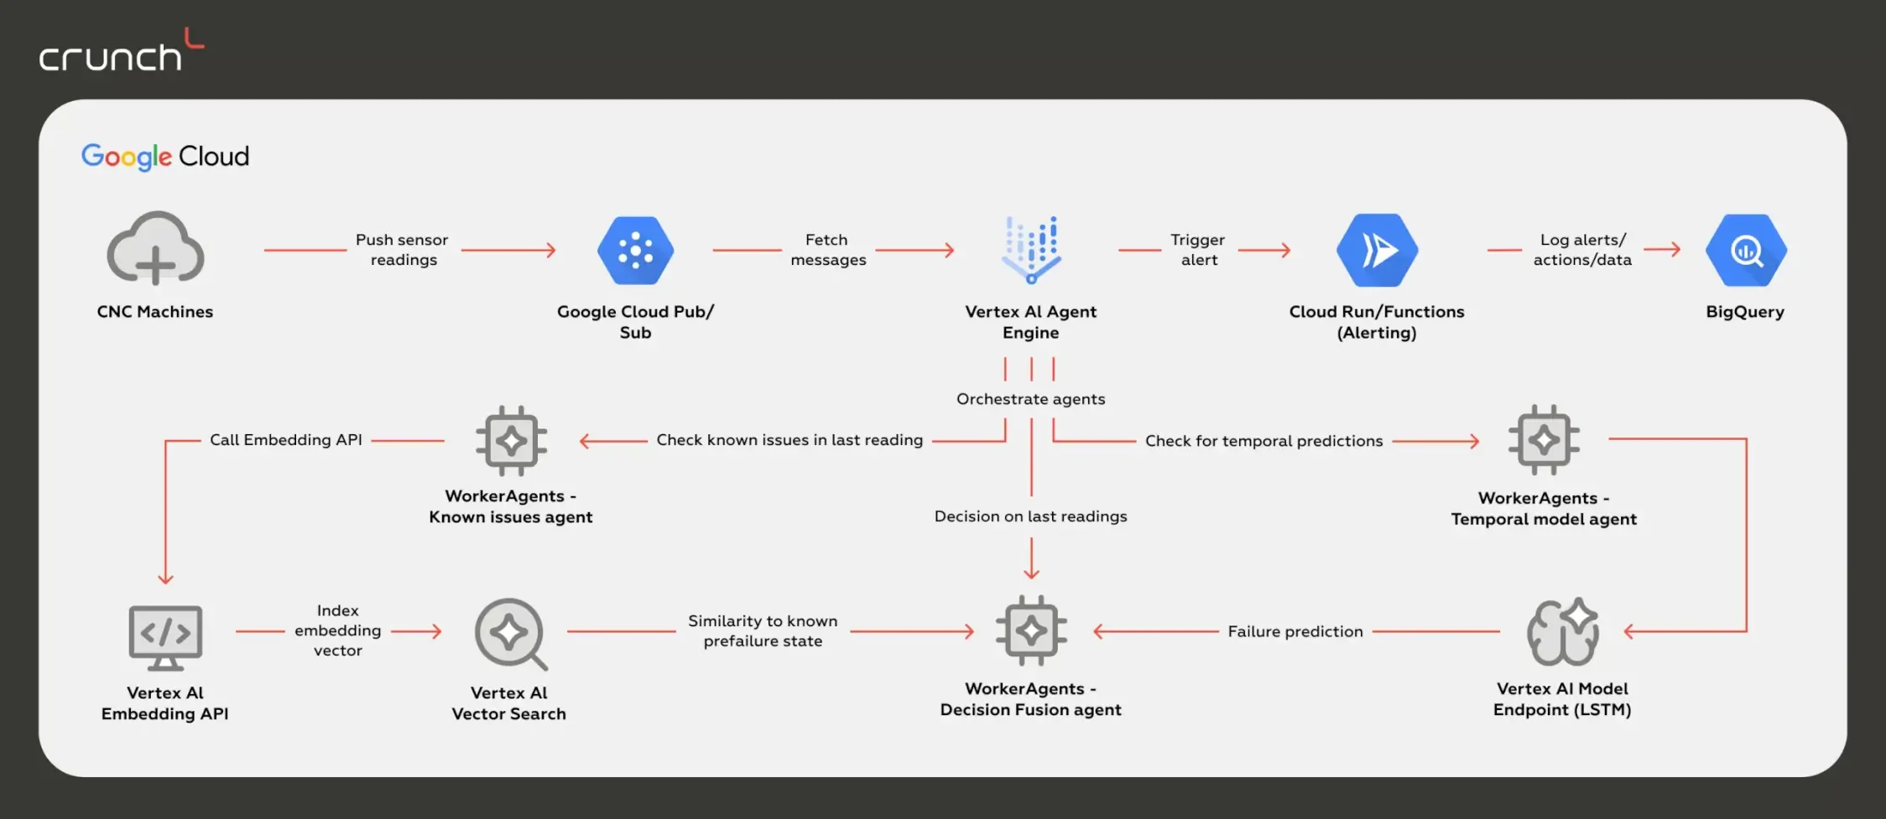Click the 'Fetch messages' arrow label
Image resolution: width=1886 pixels, height=819 pixels.
point(828,250)
